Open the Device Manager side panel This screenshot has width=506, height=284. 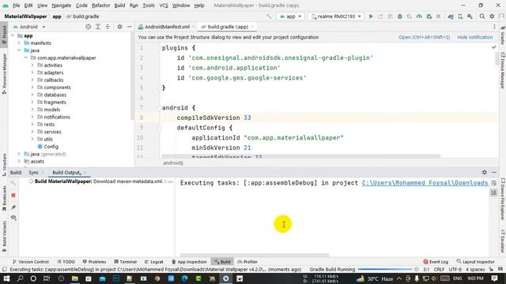tap(503, 70)
